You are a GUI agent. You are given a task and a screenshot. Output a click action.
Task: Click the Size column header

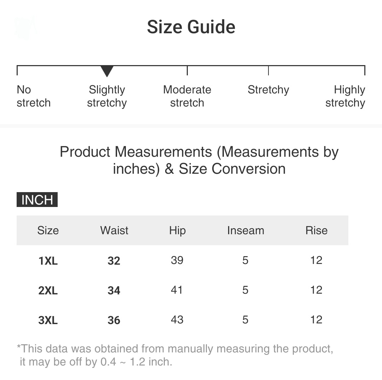(48, 230)
